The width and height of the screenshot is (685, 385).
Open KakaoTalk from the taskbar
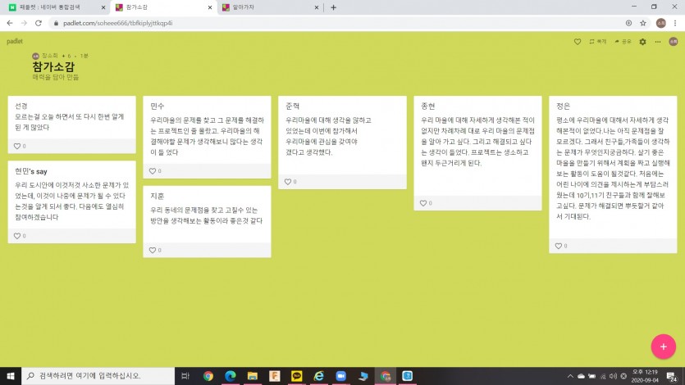[297, 376]
